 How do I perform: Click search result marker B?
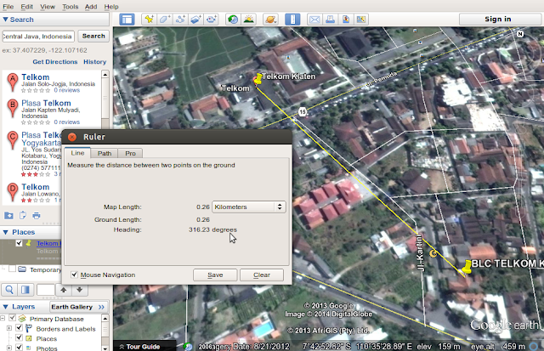pos(13,108)
